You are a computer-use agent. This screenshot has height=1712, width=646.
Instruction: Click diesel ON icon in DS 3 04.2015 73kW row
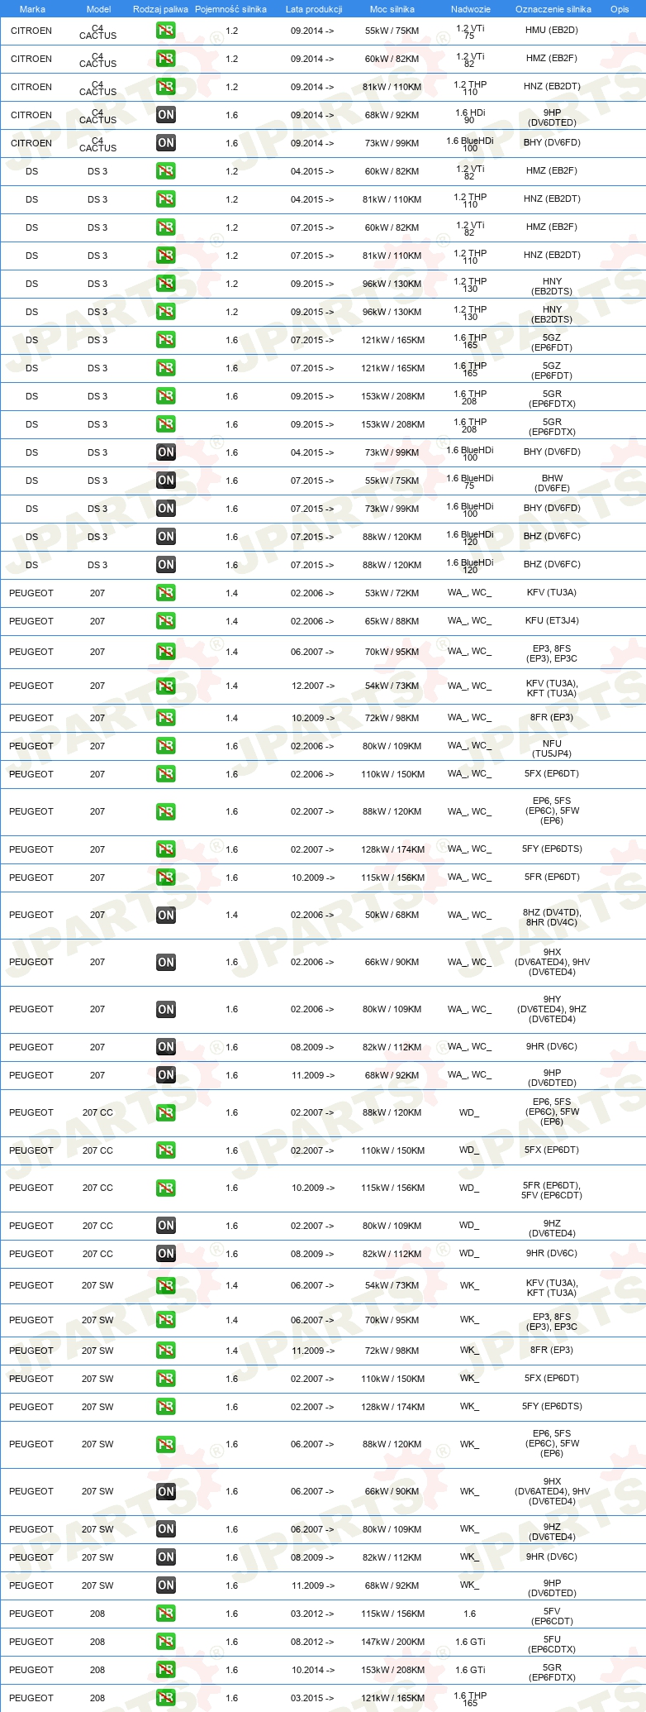point(165,452)
